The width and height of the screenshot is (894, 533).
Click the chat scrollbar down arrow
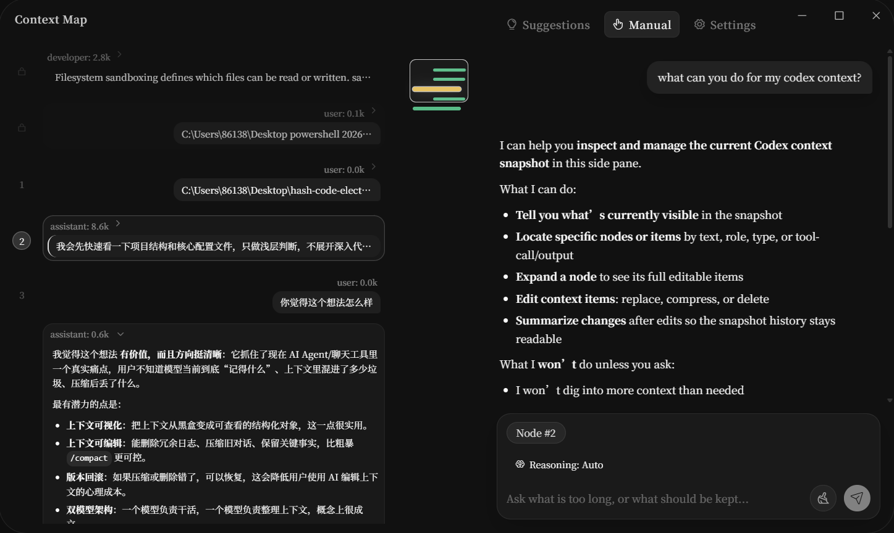click(x=890, y=400)
